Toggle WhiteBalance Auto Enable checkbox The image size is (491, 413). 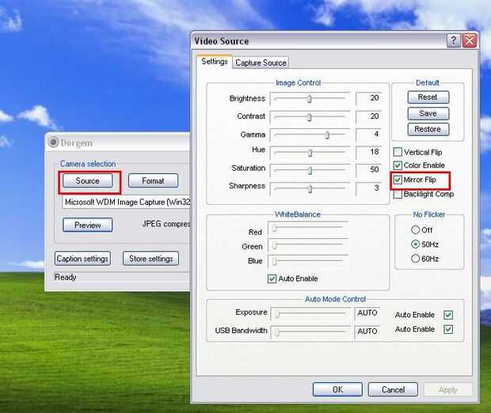point(272,278)
